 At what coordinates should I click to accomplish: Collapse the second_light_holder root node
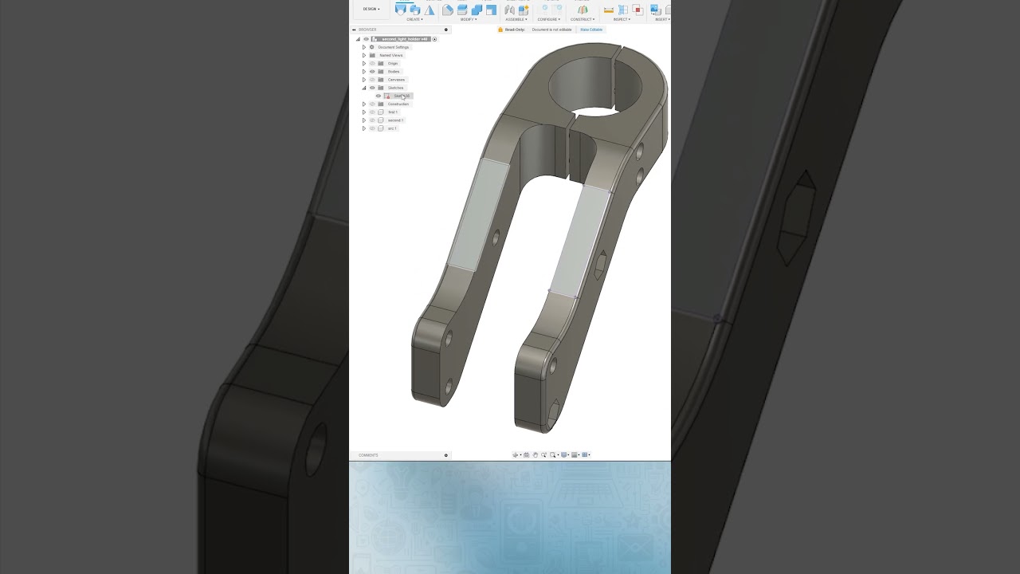pyautogui.click(x=358, y=39)
